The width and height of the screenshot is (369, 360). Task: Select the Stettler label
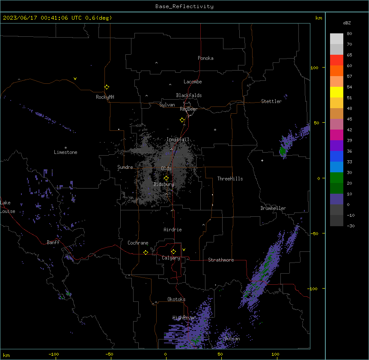click(x=271, y=101)
